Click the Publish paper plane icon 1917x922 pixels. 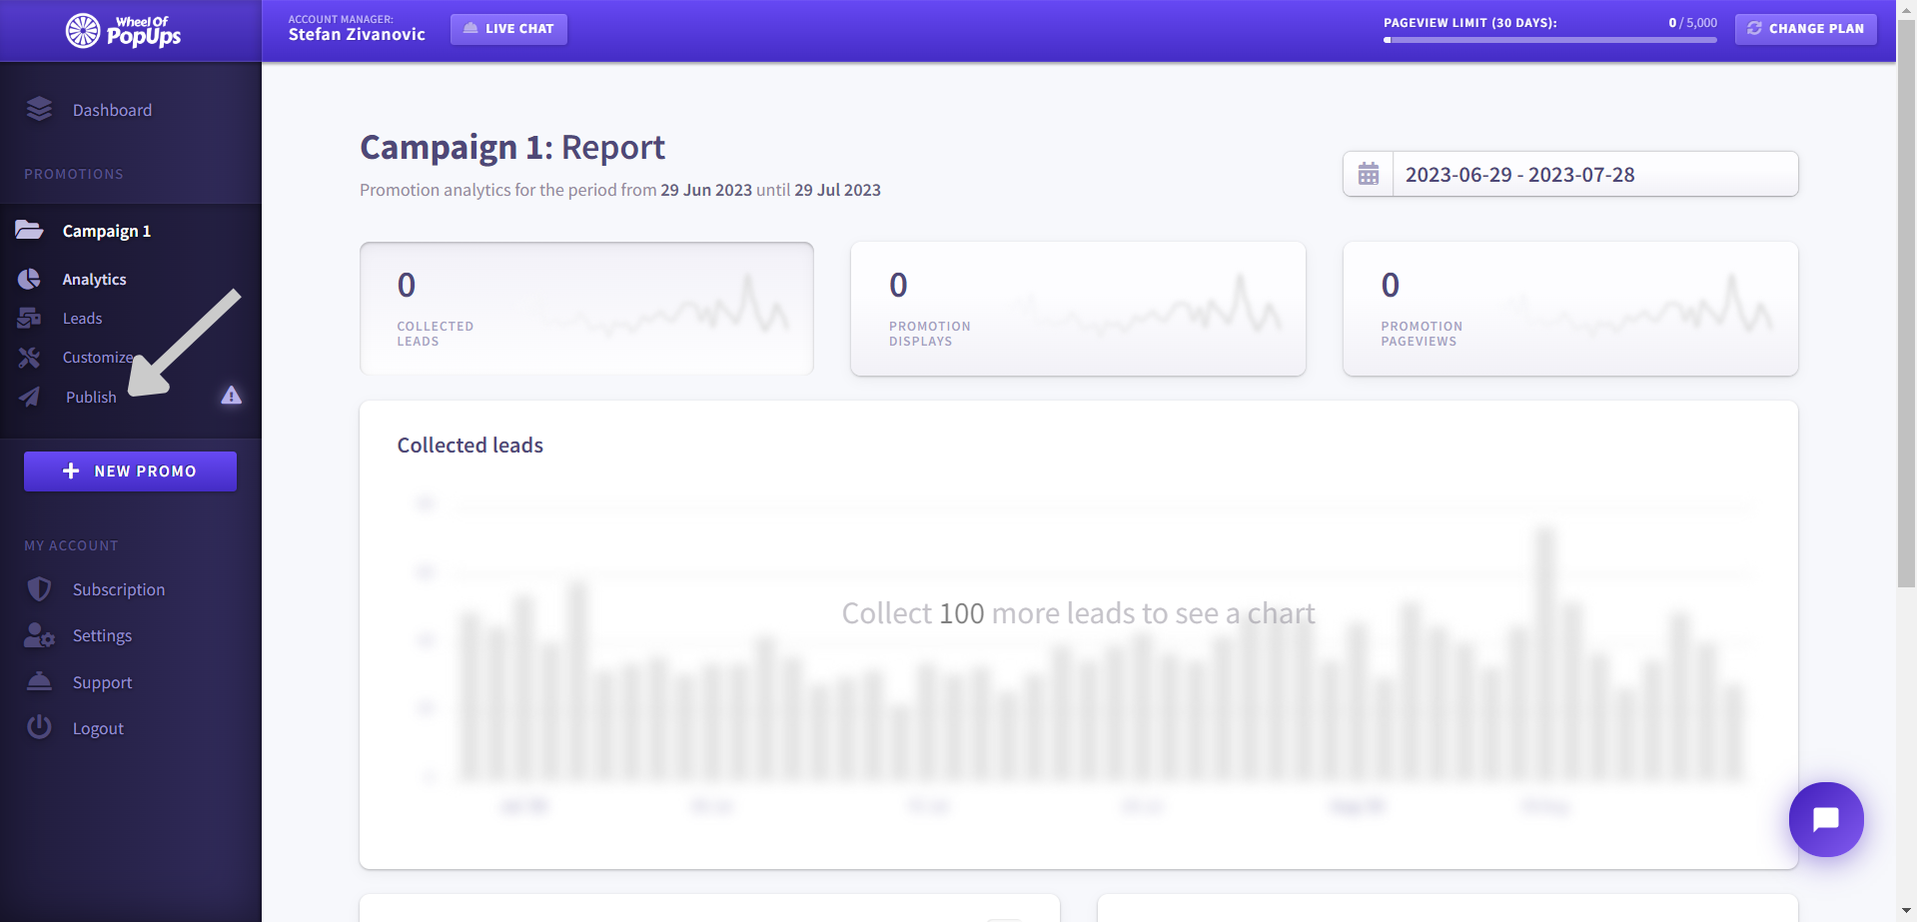point(29,397)
